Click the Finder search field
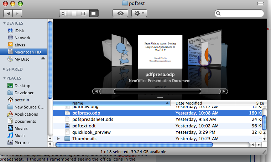Viewport: 271px width, 162px height. point(239,13)
